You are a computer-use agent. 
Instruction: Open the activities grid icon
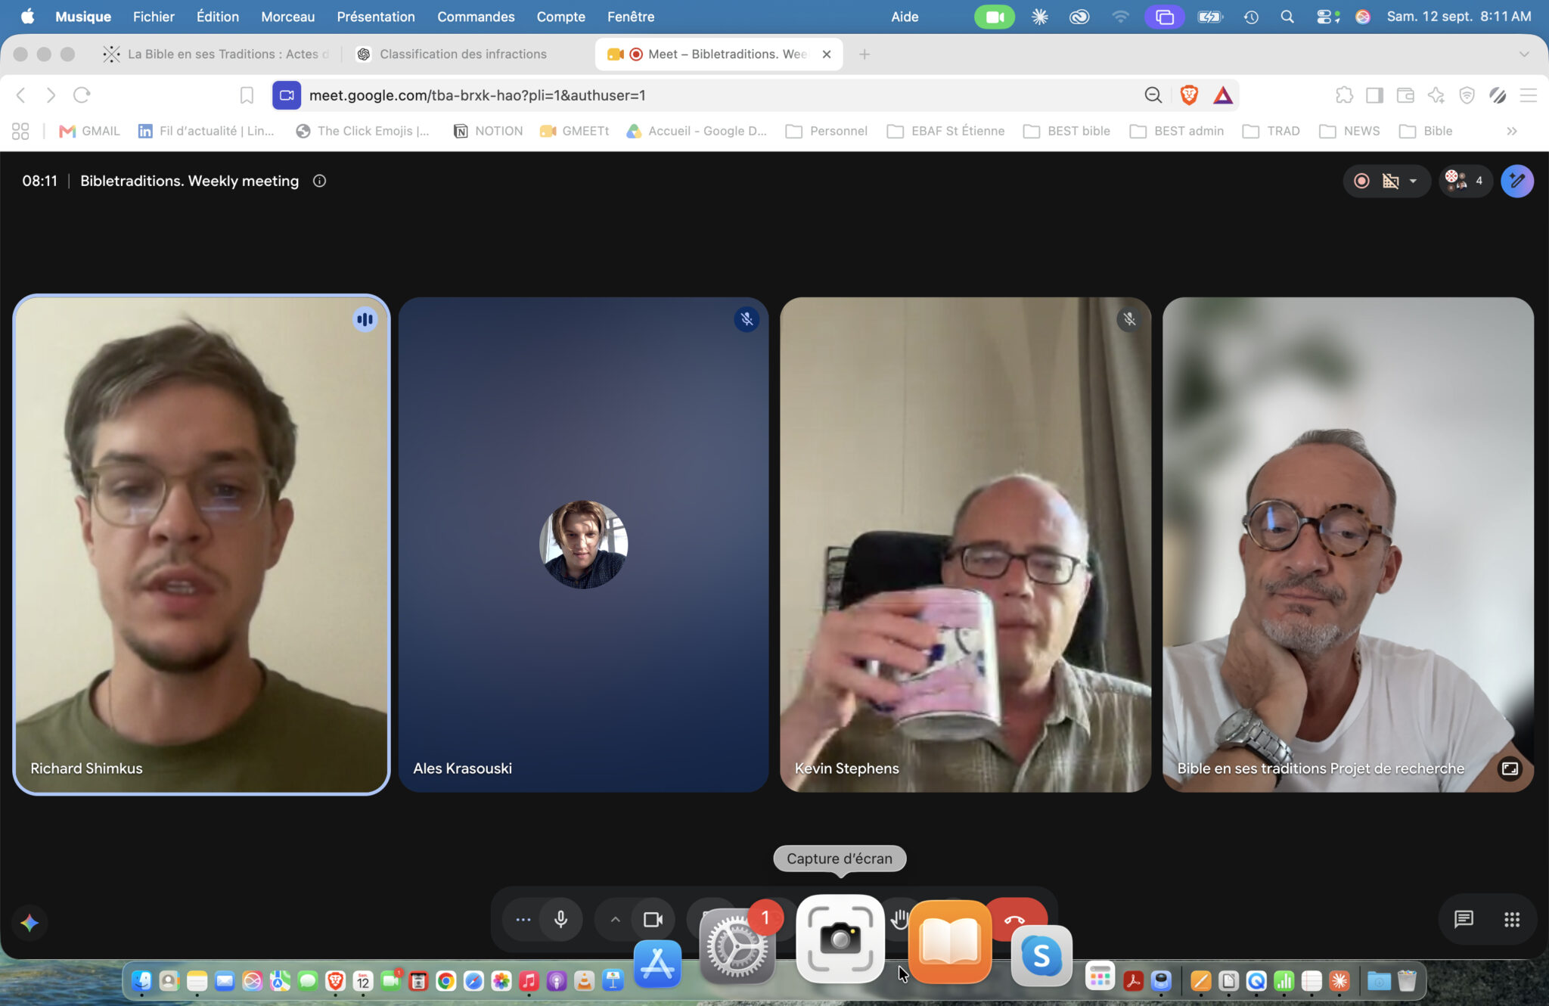(1512, 919)
